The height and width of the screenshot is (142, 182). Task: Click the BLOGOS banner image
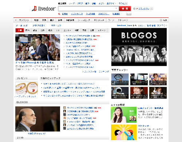point(139,47)
